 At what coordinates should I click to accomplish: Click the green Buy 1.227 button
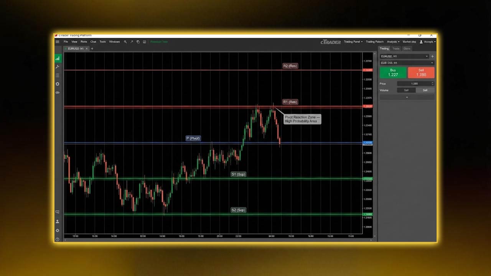click(x=393, y=72)
